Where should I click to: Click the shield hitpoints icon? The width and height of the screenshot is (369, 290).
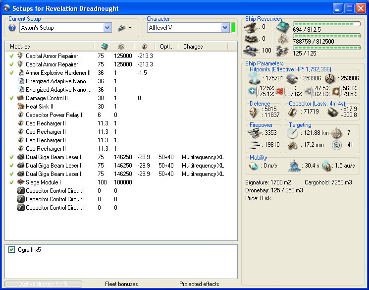[x=254, y=78]
